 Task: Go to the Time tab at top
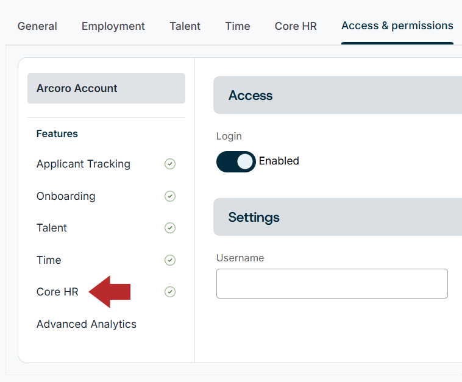[x=238, y=26]
